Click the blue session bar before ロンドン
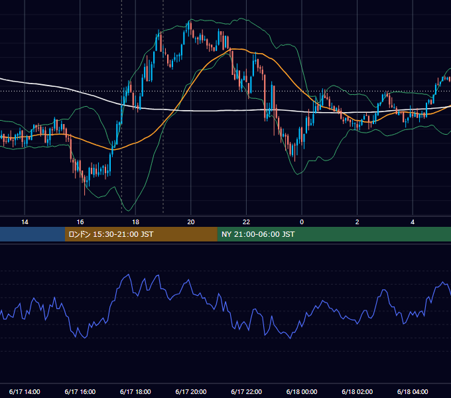Image resolution: width=451 pixels, height=398 pixels. [32, 234]
